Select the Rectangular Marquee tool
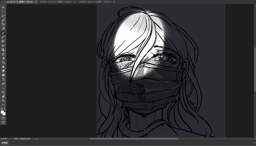 tap(3, 11)
